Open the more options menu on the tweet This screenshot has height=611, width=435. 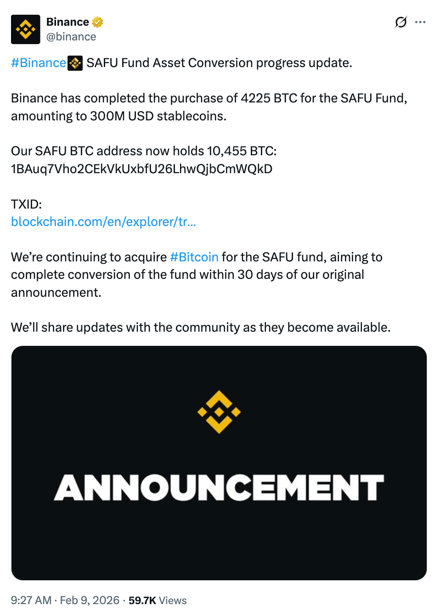click(x=421, y=22)
